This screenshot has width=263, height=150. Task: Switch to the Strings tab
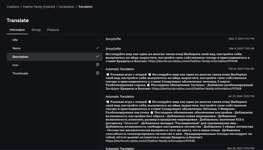[x=36, y=30]
